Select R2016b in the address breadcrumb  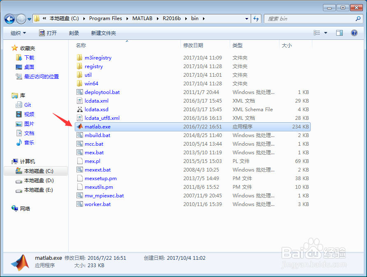pos(171,18)
